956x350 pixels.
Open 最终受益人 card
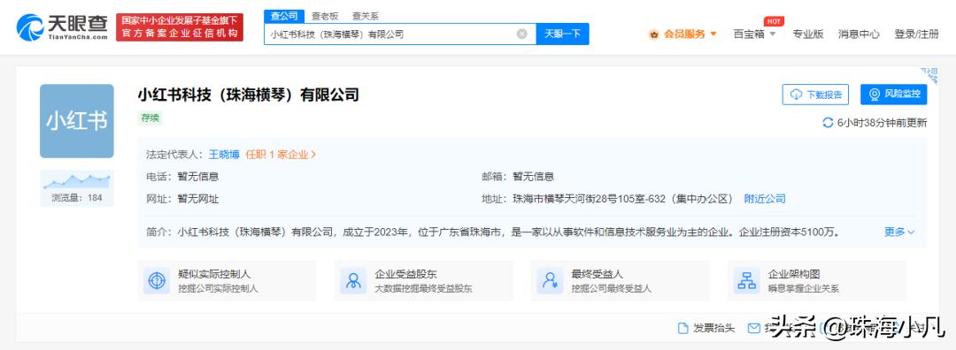(620, 280)
